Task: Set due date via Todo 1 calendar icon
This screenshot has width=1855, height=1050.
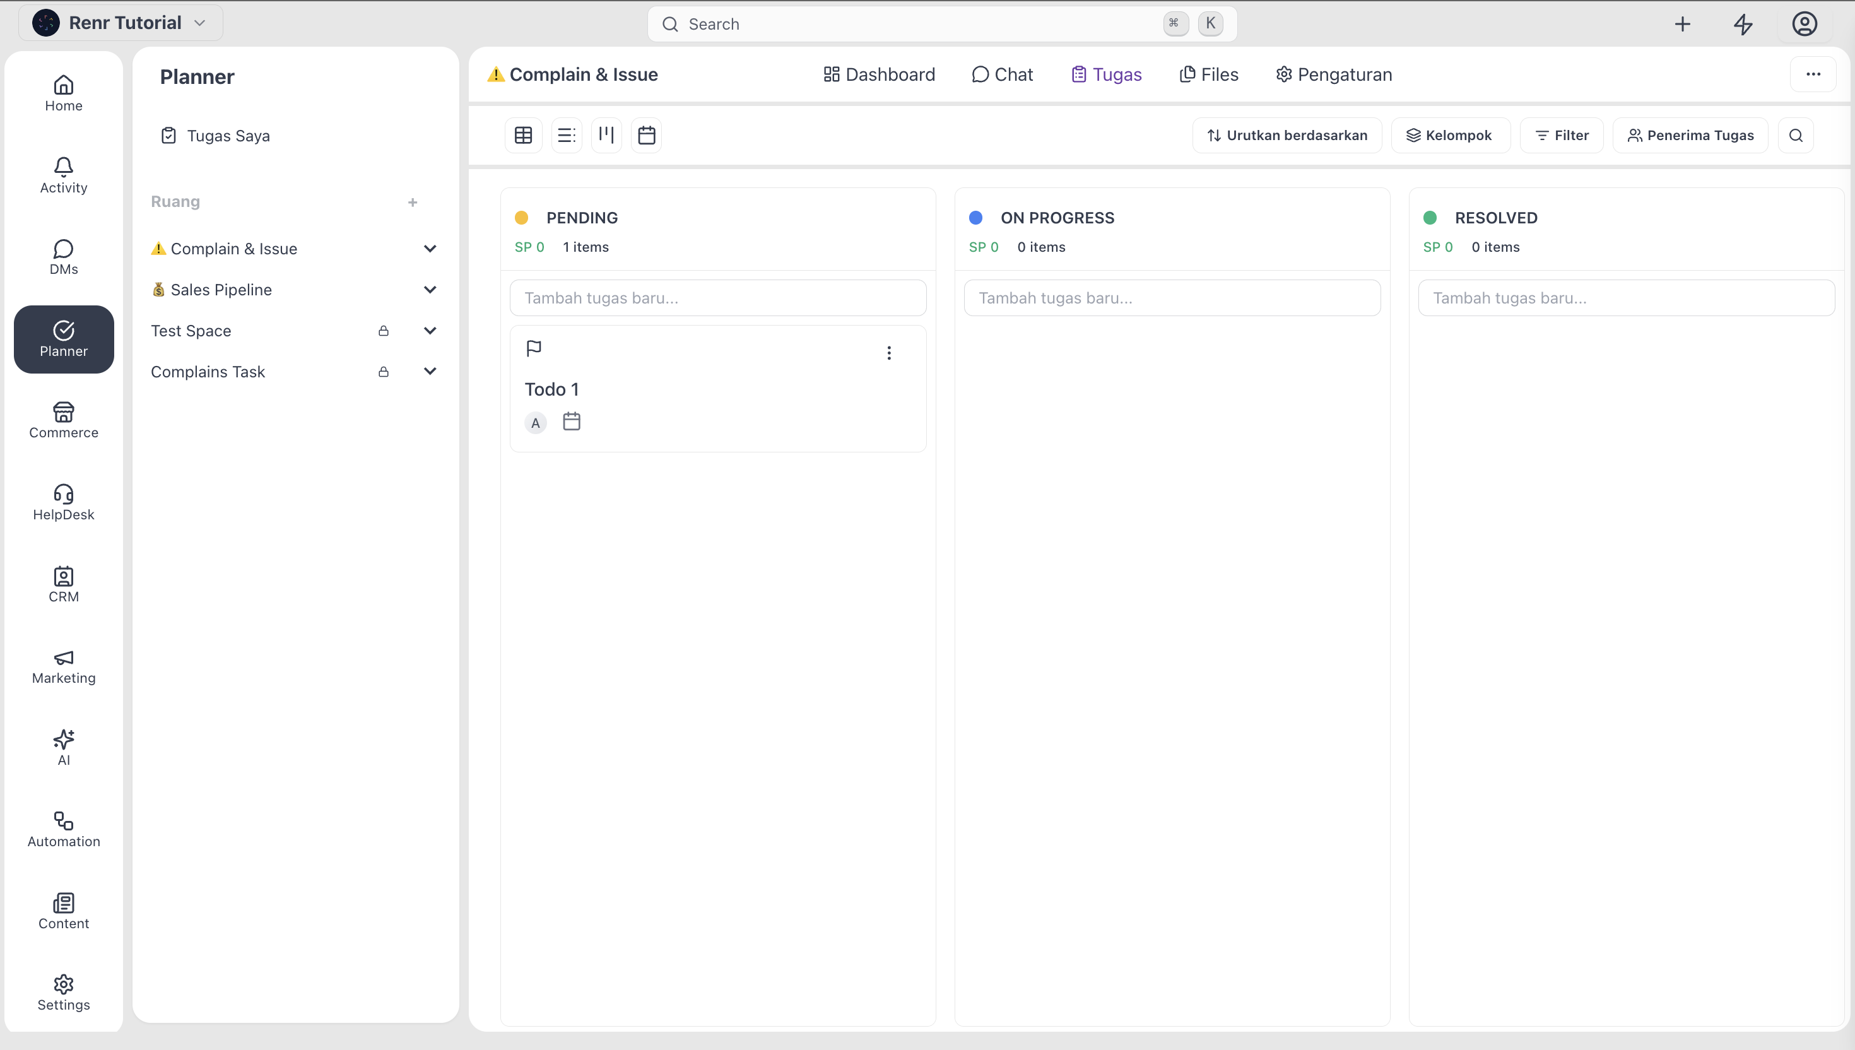Action: click(x=572, y=422)
